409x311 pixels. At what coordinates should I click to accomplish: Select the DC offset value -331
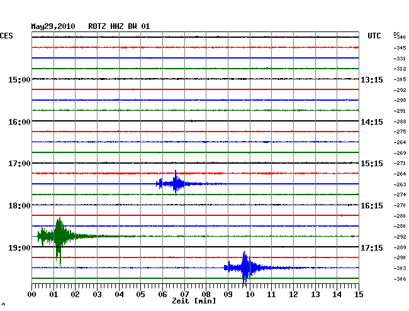[400, 59]
